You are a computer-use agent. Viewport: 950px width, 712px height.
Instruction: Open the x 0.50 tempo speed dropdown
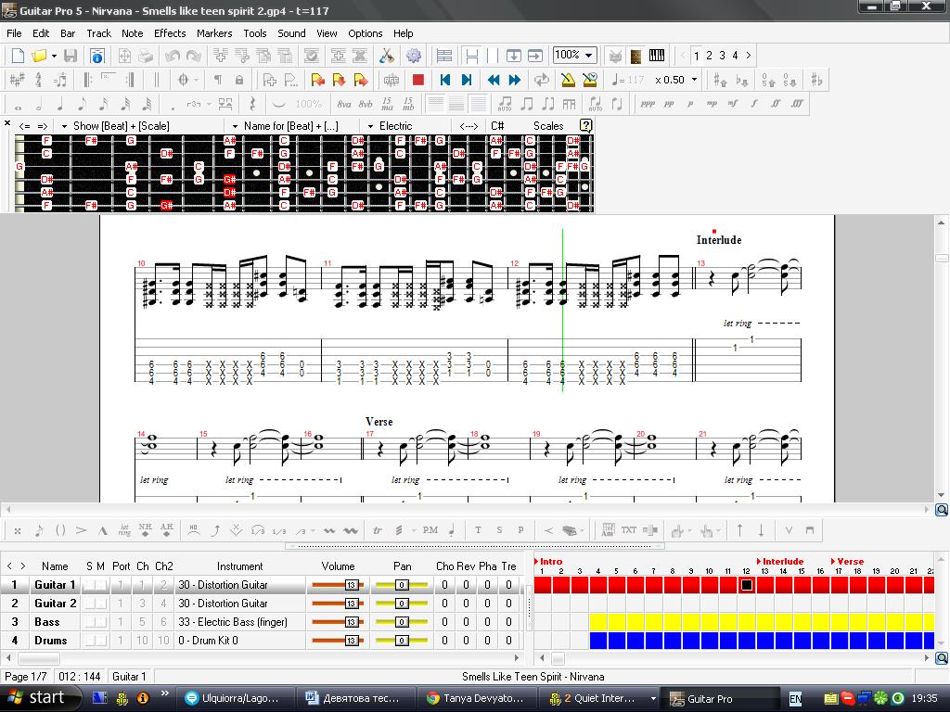click(x=694, y=80)
